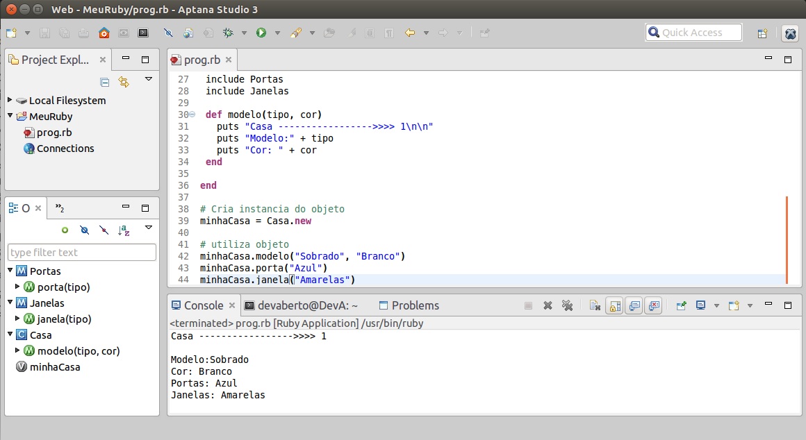Toggle Scroll Lock in the Console
806x440 pixels.
[614, 305]
